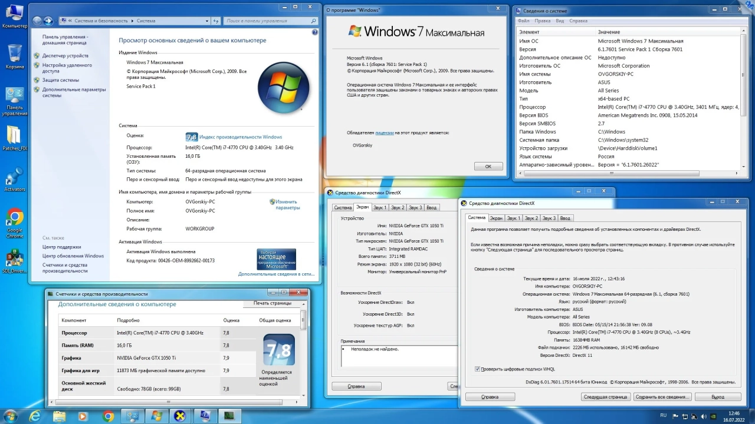This screenshot has height=424, width=755.
Task: Click the last taskbar button with the green monitor icon
Action: [229, 416]
